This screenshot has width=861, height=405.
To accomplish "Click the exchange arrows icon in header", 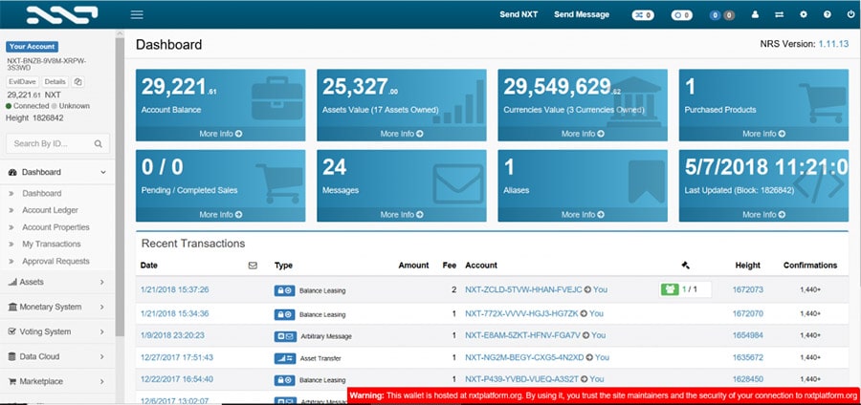I will pos(780,14).
